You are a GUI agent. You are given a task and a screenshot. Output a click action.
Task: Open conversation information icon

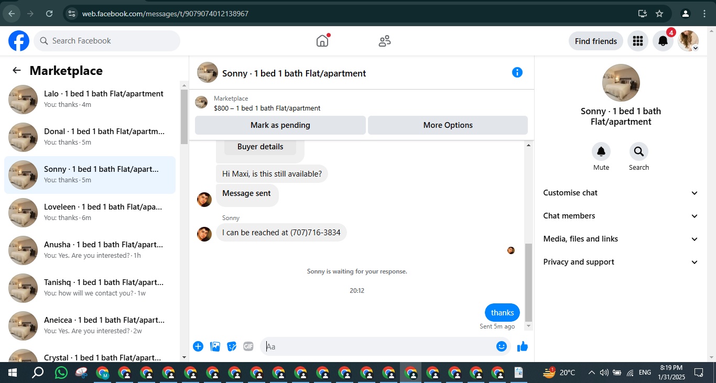coord(517,72)
